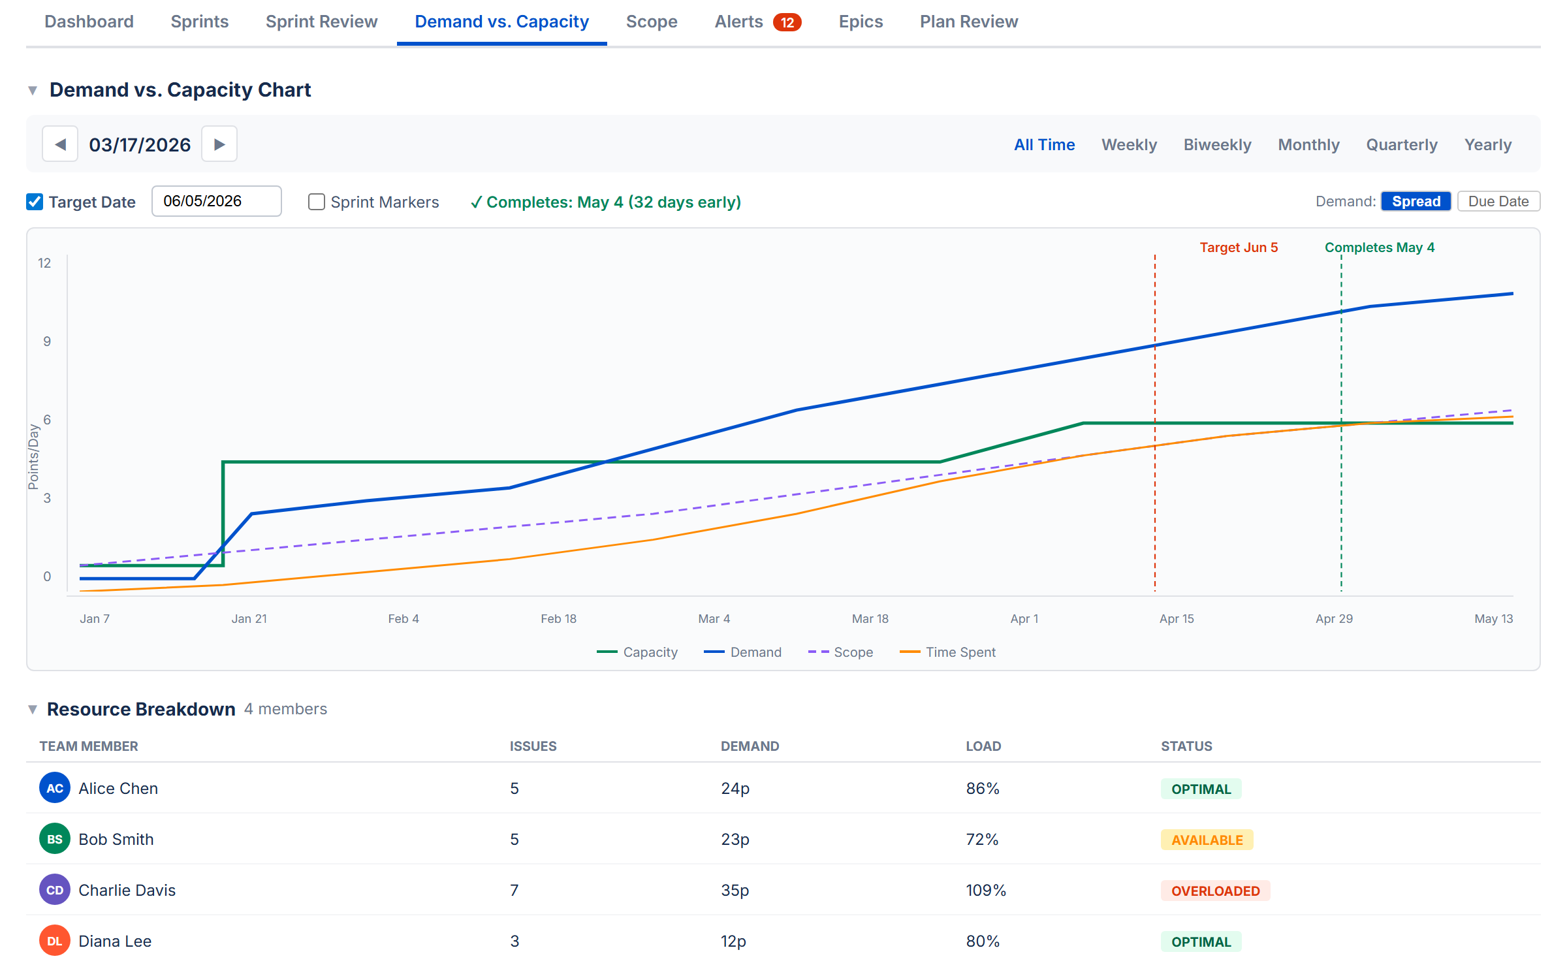Switch demand mode to Due Date

pos(1498,201)
